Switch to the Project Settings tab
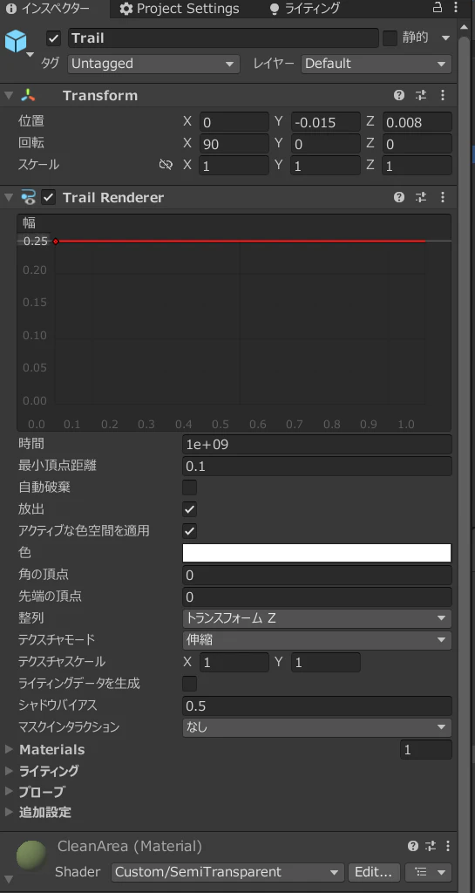This screenshot has width=475, height=893. pos(180,9)
